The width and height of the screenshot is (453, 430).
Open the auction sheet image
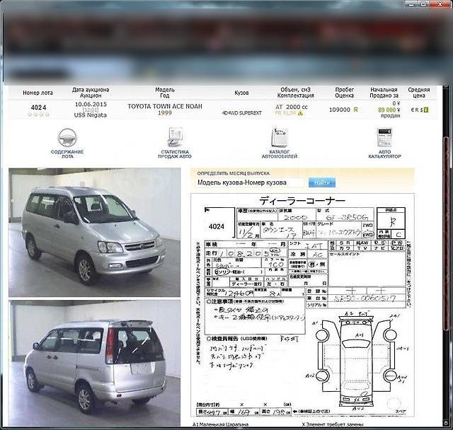[302, 306]
